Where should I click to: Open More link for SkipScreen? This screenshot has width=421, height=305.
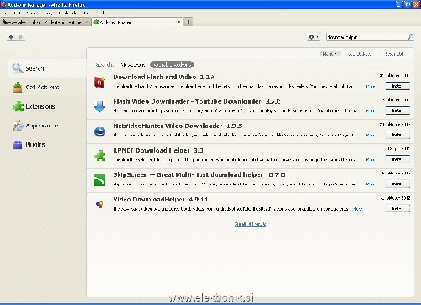tap(370, 184)
